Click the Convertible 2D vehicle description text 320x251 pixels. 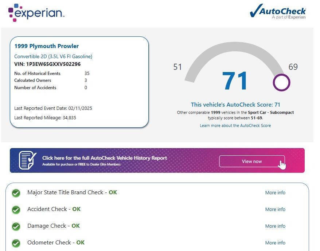(53, 56)
